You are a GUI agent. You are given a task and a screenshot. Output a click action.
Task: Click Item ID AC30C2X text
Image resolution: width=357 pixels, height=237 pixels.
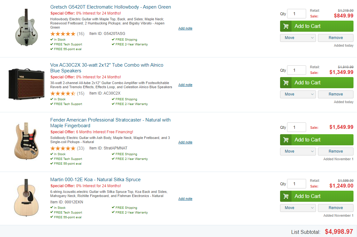coord(105,93)
